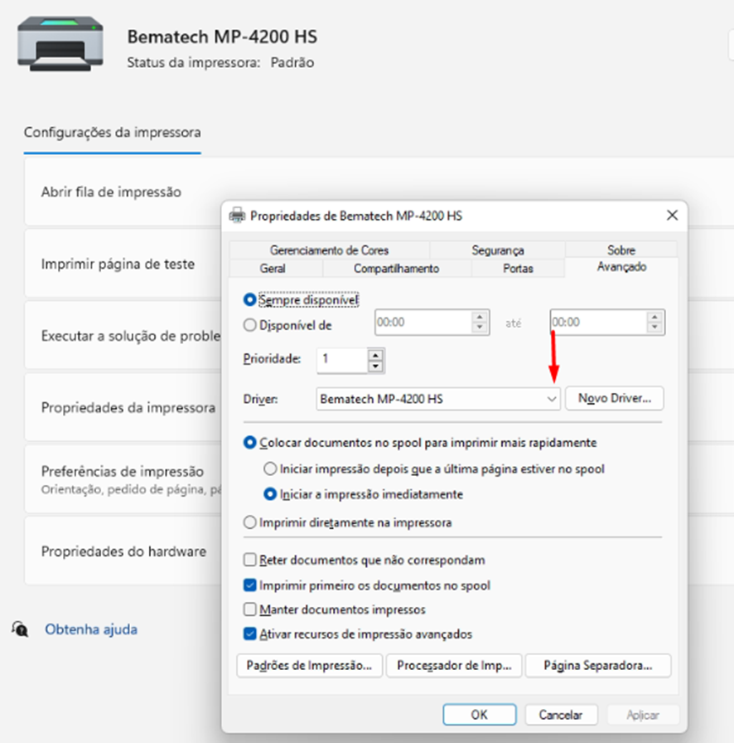The height and width of the screenshot is (743, 734).
Task: Decrease the start time spinner after Disponível de
Action: (x=479, y=328)
